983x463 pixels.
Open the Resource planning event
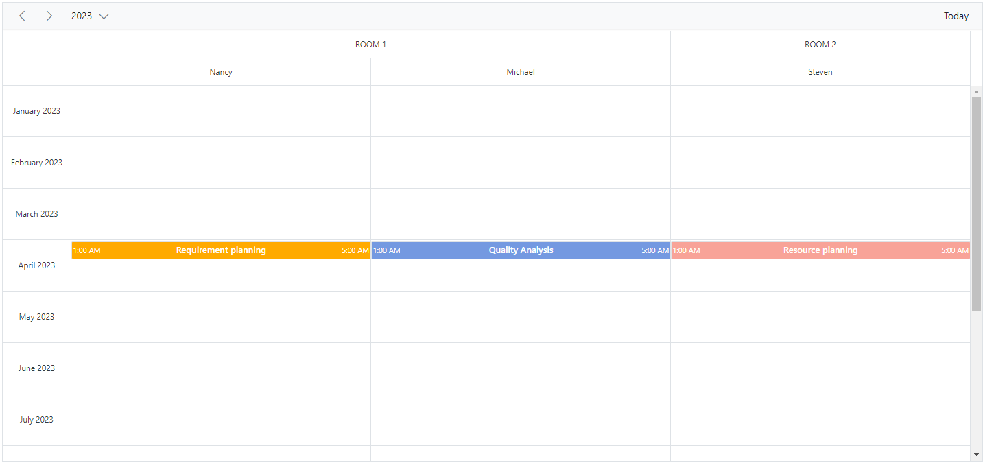[820, 250]
